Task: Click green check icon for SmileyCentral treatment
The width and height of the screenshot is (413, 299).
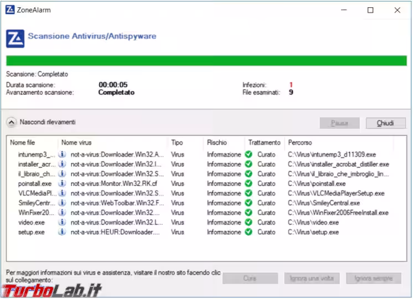Action: (x=249, y=203)
